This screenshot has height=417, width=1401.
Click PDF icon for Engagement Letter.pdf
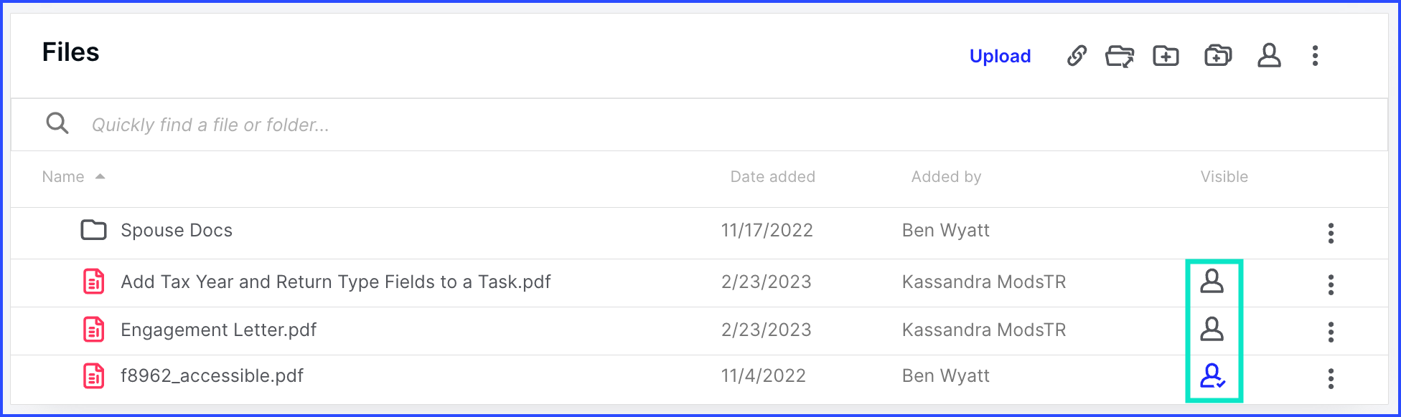point(94,330)
